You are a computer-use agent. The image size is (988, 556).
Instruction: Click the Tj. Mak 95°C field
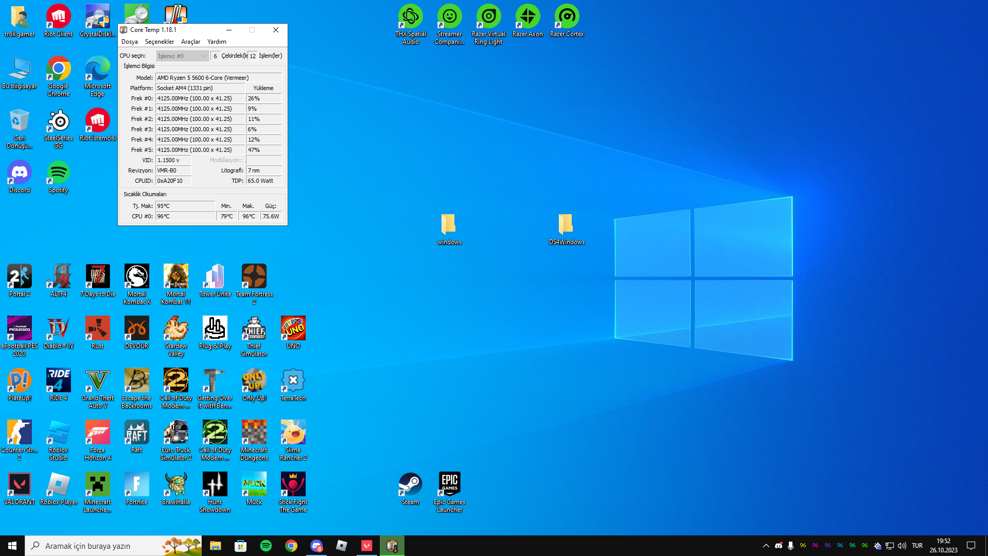(x=185, y=206)
